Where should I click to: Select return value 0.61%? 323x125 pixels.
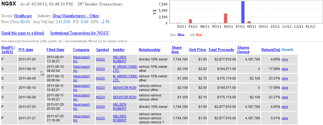coord(275,118)
